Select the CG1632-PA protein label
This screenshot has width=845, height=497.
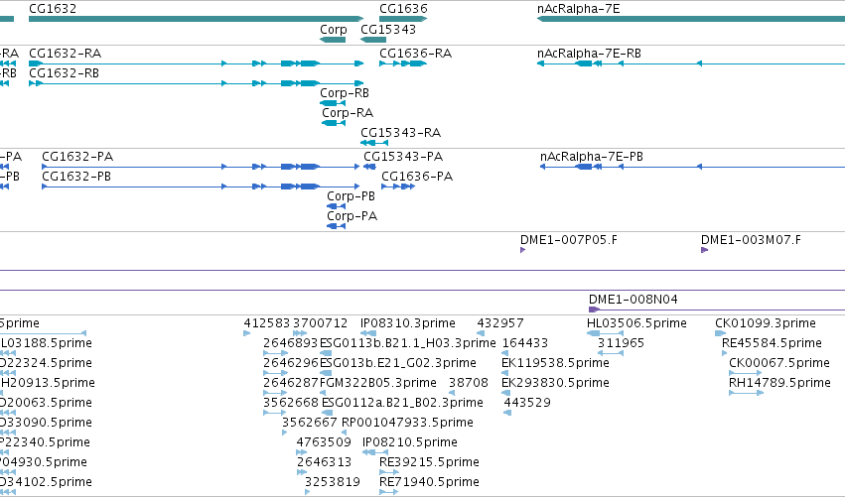[77, 157]
